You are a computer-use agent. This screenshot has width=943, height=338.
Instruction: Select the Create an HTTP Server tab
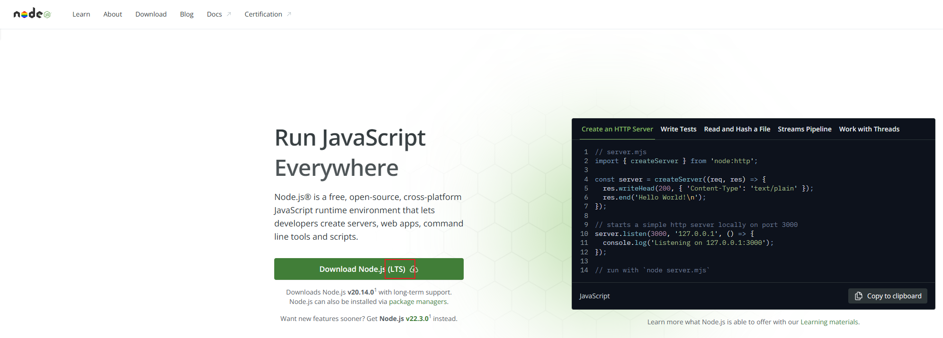(617, 129)
